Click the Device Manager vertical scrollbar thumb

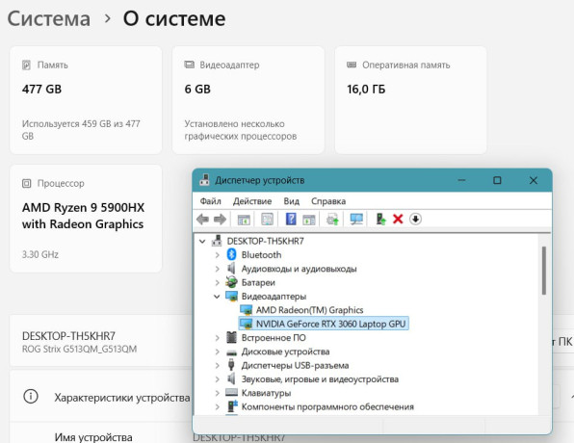(544, 271)
